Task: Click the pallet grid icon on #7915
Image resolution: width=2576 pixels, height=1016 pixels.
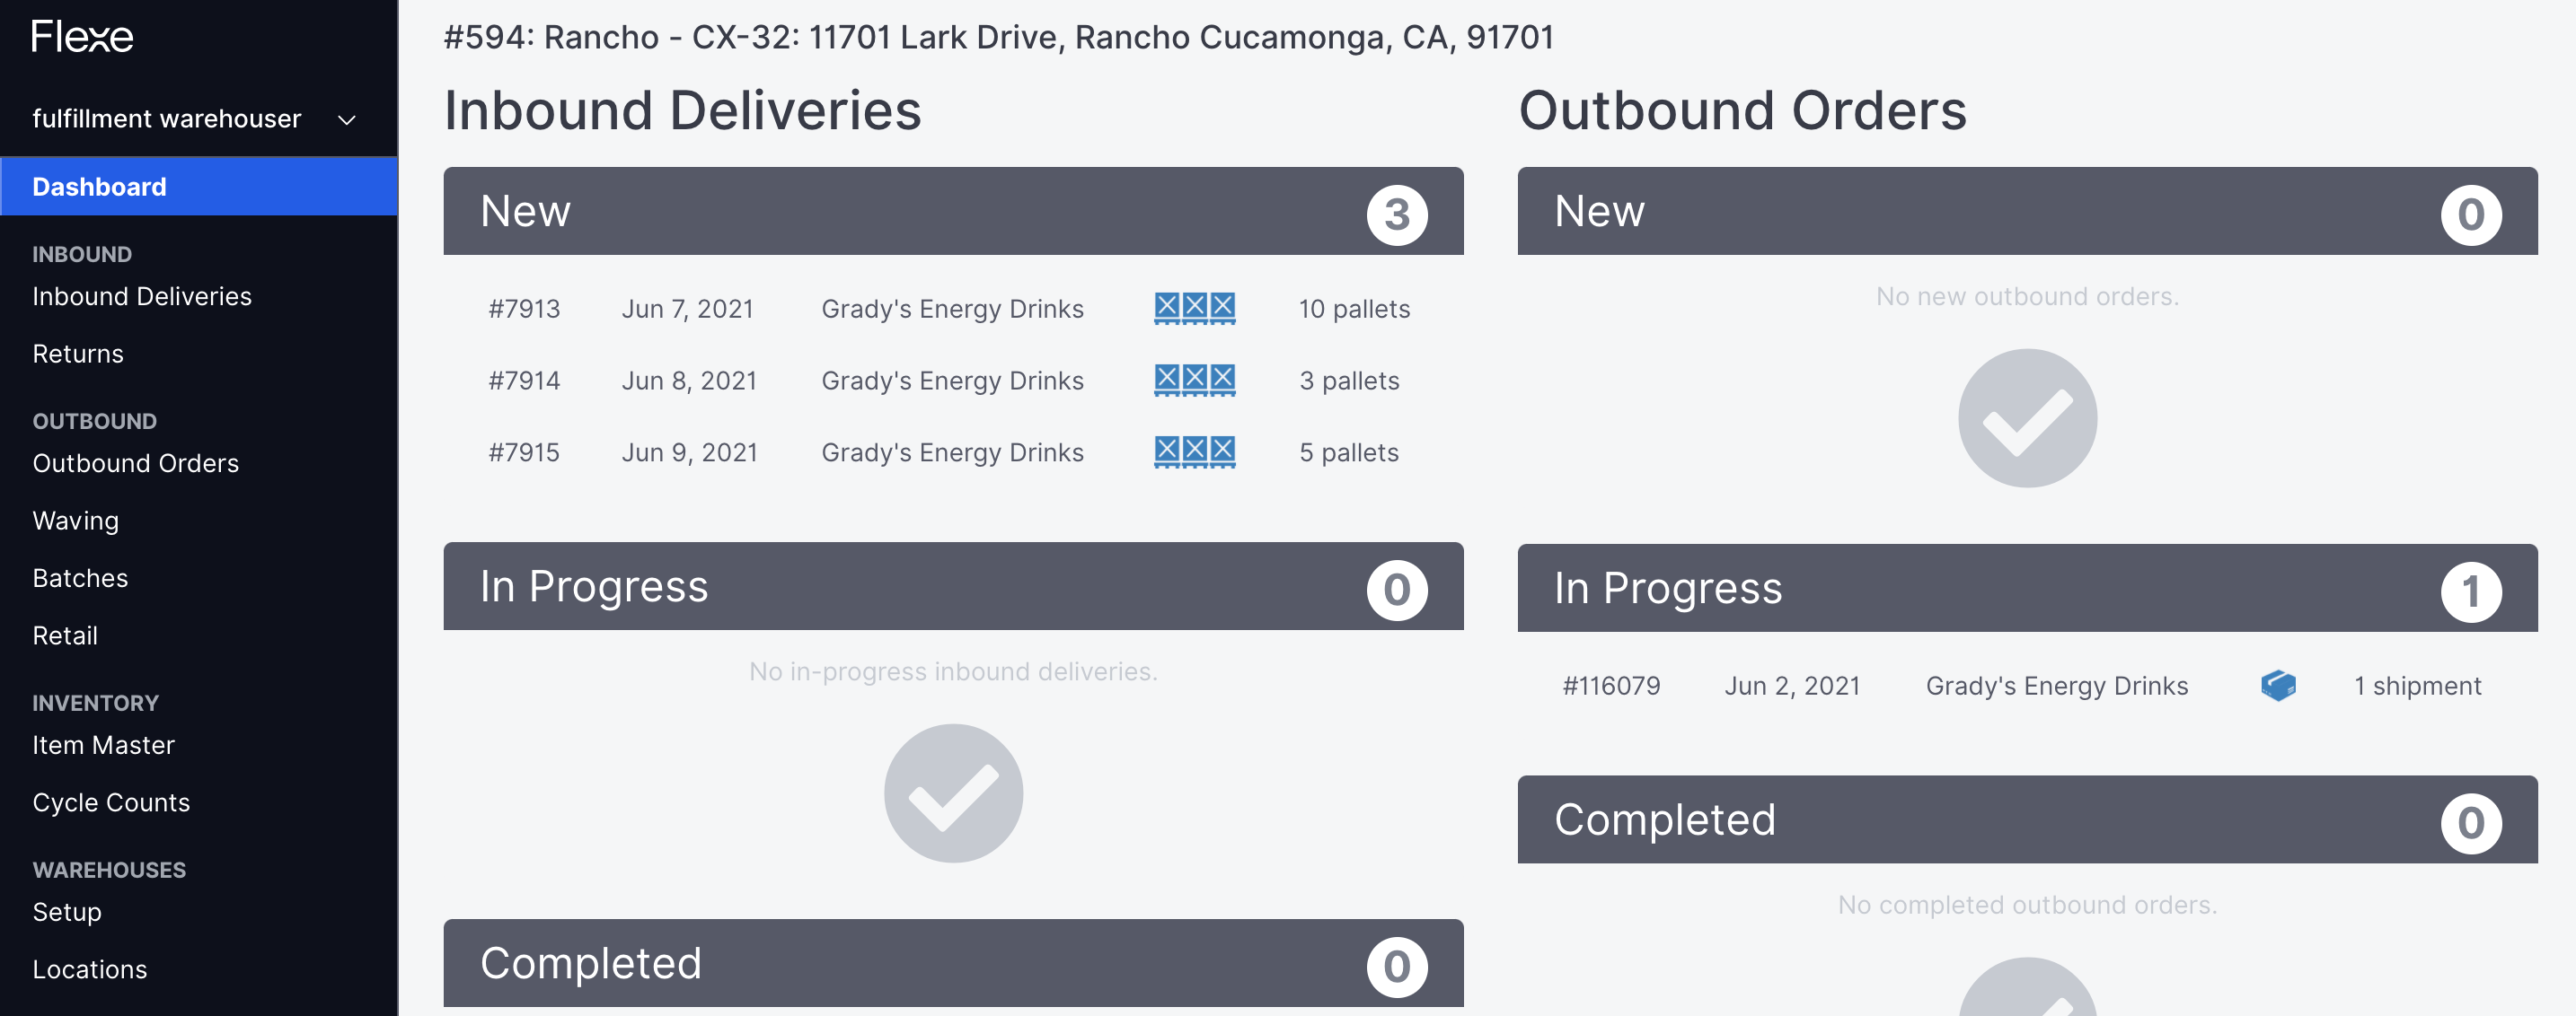Action: click(1193, 451)
